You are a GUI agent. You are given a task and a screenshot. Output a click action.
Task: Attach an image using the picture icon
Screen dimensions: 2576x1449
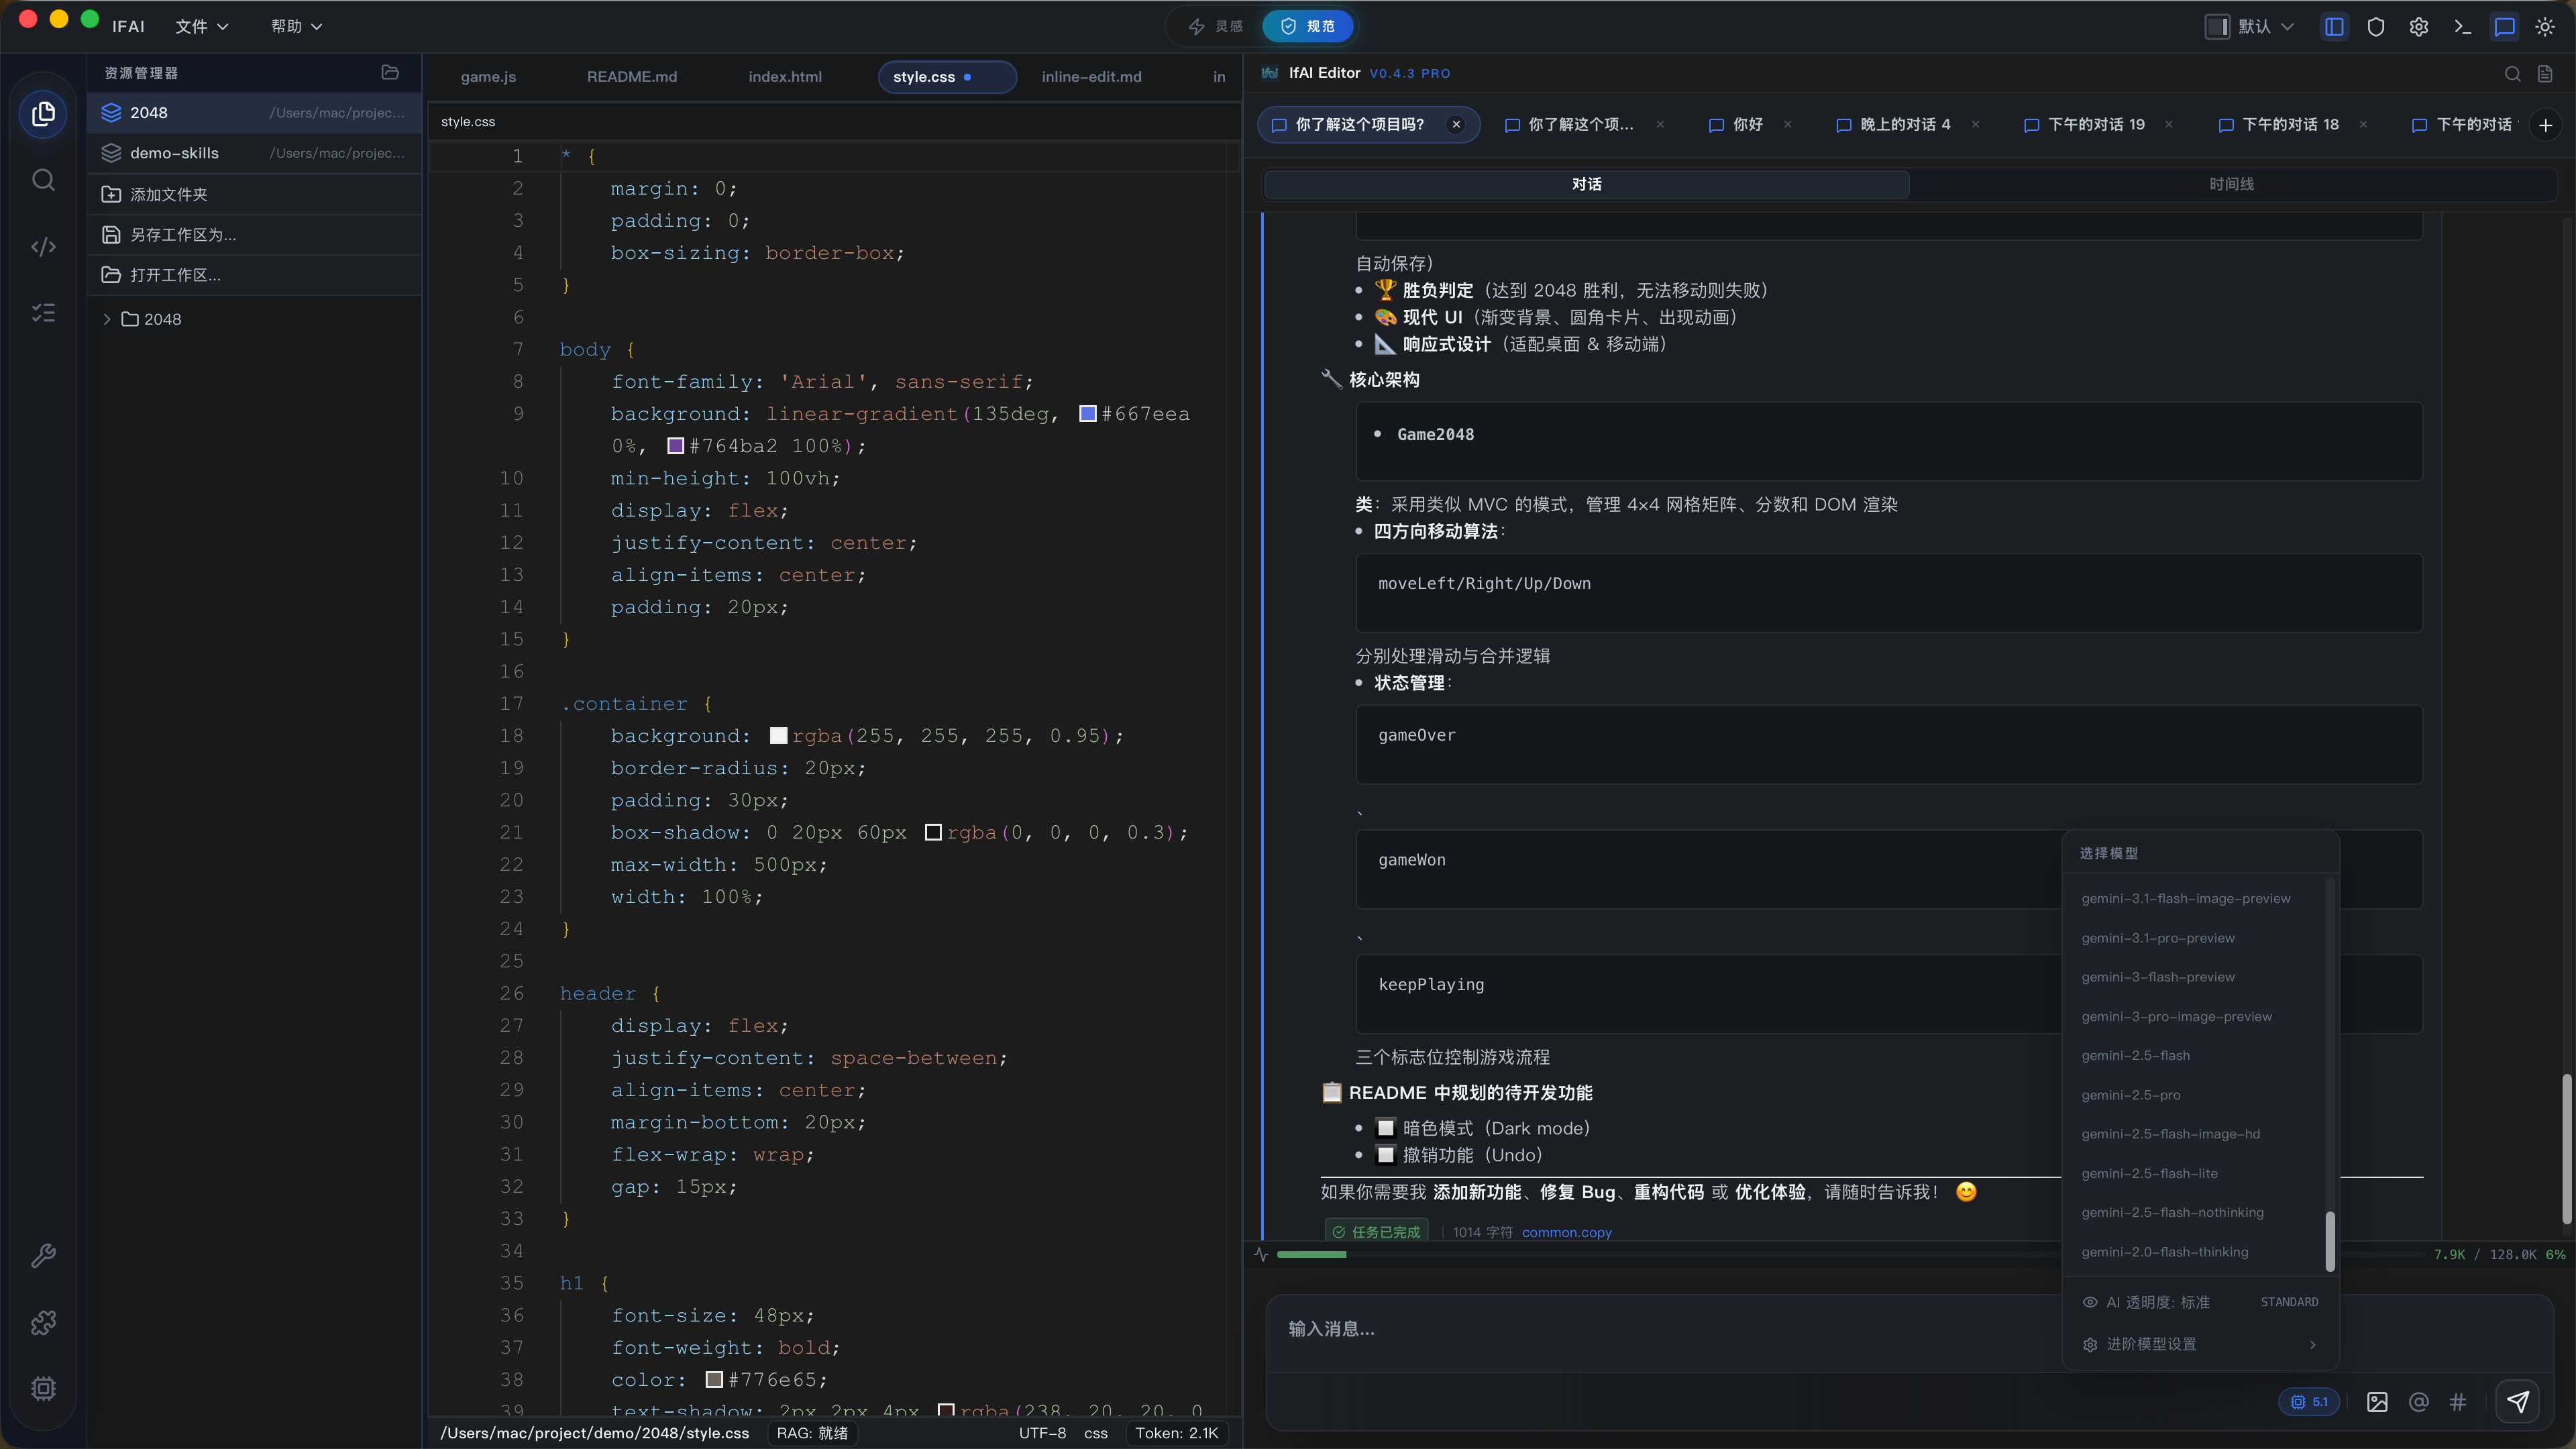pyautogui.click(x=2377, y=1402)
